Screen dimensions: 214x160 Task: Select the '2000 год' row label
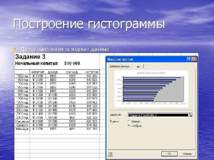click(22, 106)
